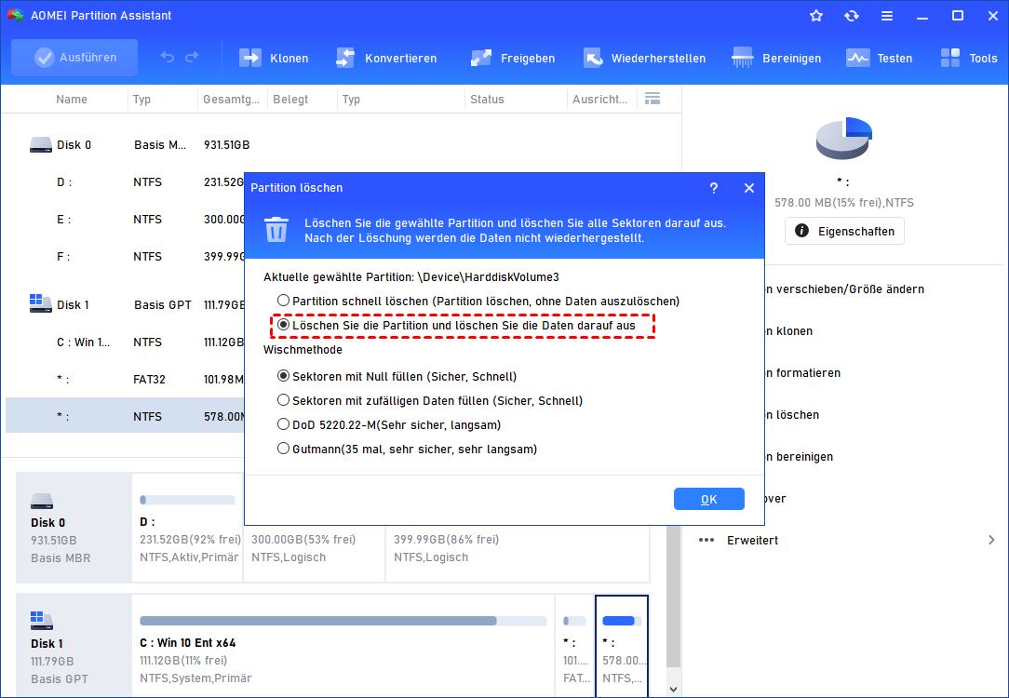Click the Status column header
Screen dimensions: 1009x698
pos(487,99)
